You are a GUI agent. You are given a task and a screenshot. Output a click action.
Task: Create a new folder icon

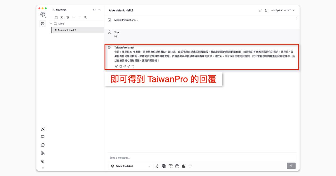coord(56,17)
